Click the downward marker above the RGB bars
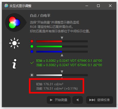 coord(62,38)
